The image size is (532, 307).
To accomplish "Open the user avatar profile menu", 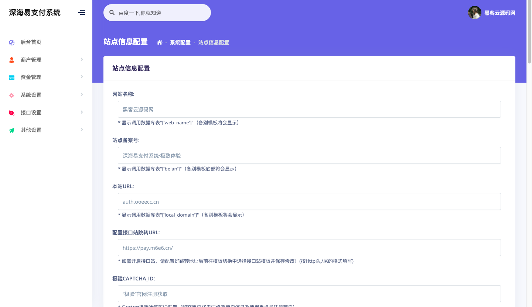I will click(x=474, y=13).
